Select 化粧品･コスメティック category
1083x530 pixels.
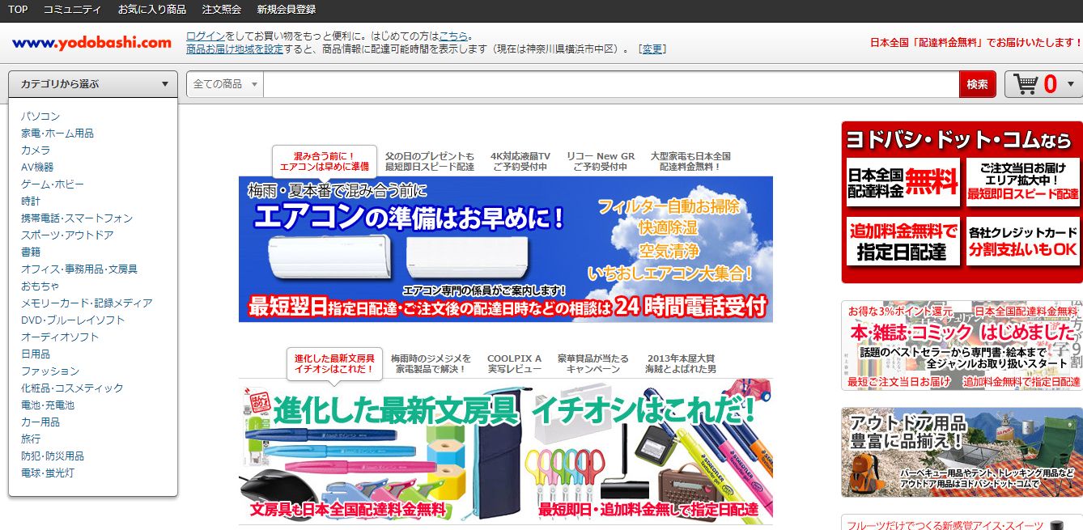(72, 388)
